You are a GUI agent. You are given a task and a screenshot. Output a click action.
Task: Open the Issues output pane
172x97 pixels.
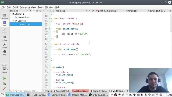48,91
